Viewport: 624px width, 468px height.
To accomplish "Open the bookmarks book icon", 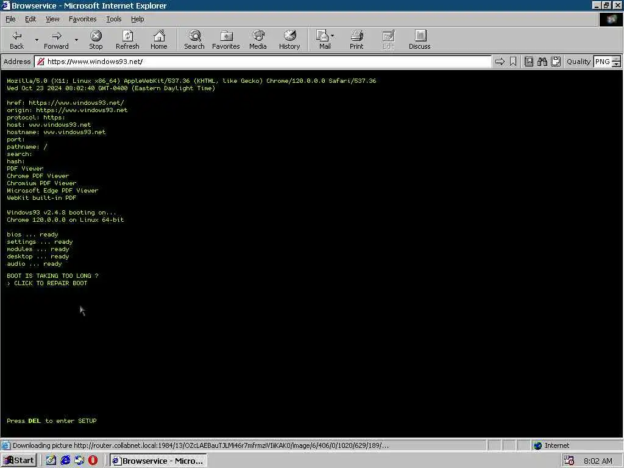I will (x=529, y=62).
